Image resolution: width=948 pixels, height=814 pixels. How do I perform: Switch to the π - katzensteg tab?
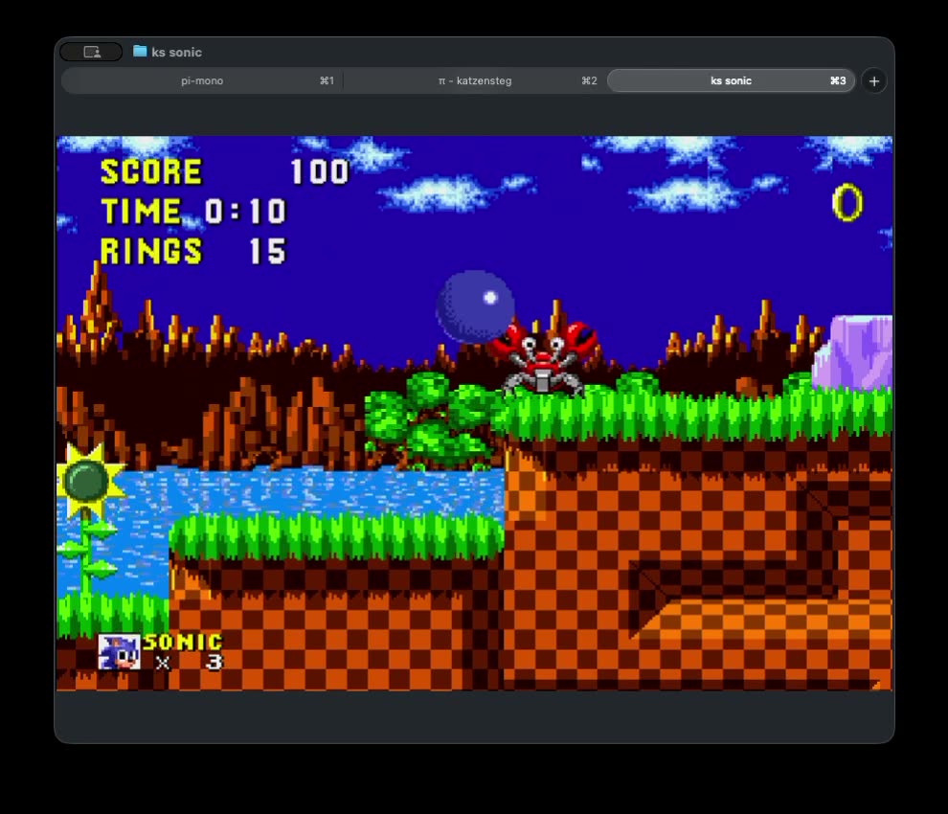pyautogui.click(x=475, y=81)
